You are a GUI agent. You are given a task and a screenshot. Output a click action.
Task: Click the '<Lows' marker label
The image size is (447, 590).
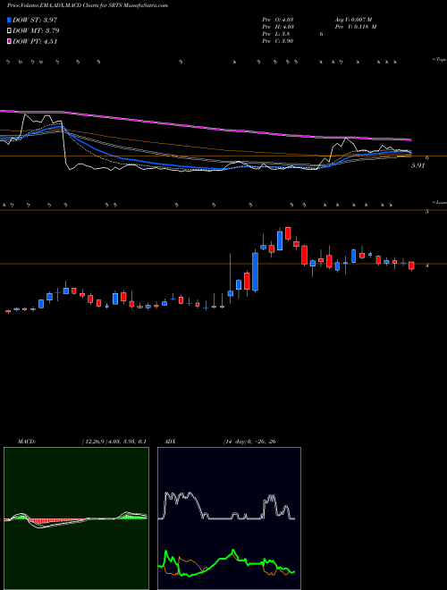point(439,202)
